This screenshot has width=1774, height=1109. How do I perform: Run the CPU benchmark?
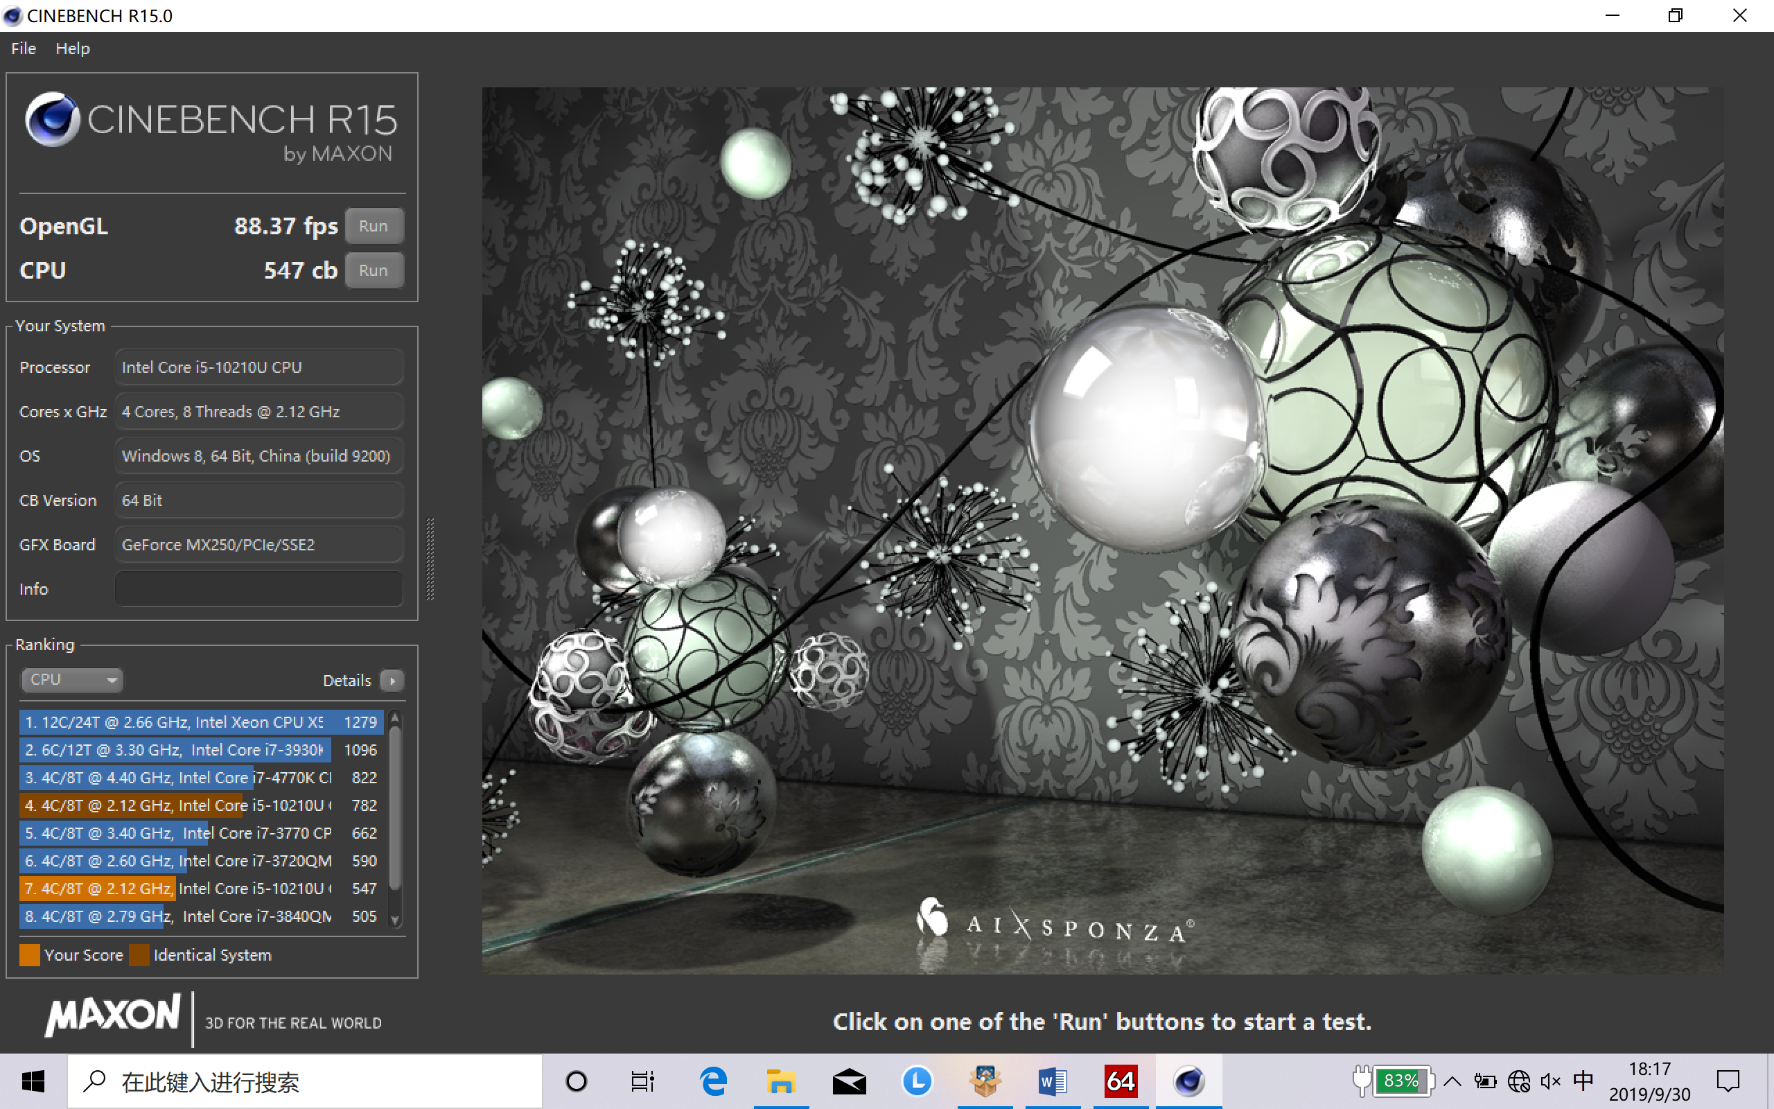pos(374,270)
